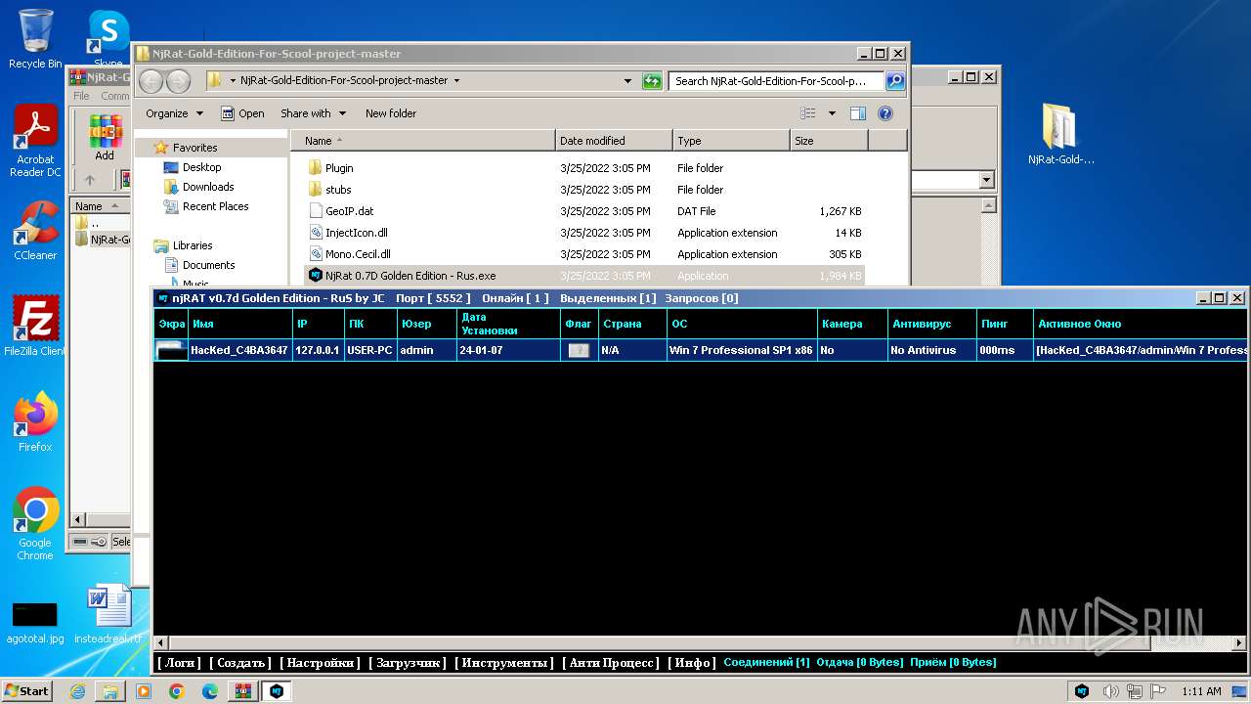Change view using the Explorer views icon
This screenshot has height=704, width=1251.
coord(808,113)
